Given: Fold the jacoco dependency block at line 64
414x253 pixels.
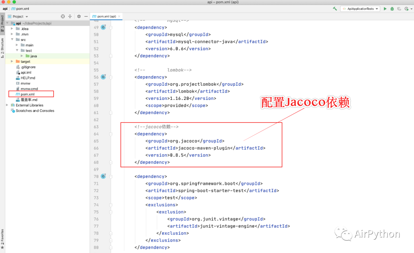Looking at the screenshot, I should pyautogui.click(x=111, y=134).
